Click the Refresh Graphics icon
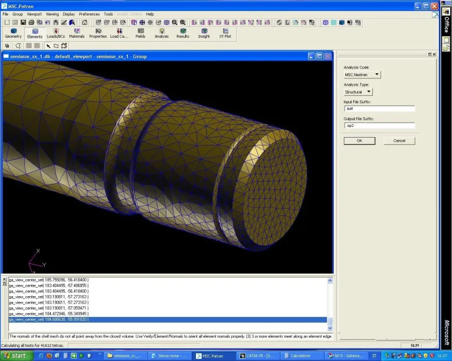The image size is (452, 361). 72,23
